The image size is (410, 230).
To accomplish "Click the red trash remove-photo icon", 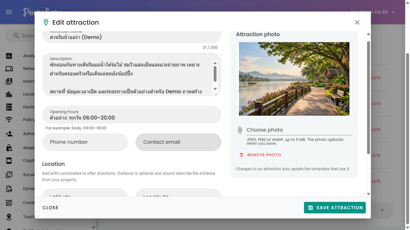I will [241, 155].
